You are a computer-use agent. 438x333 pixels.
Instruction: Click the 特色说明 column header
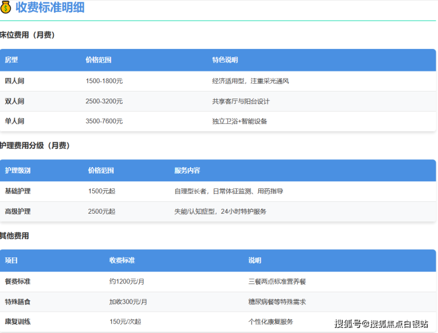[x=225, y=60]
